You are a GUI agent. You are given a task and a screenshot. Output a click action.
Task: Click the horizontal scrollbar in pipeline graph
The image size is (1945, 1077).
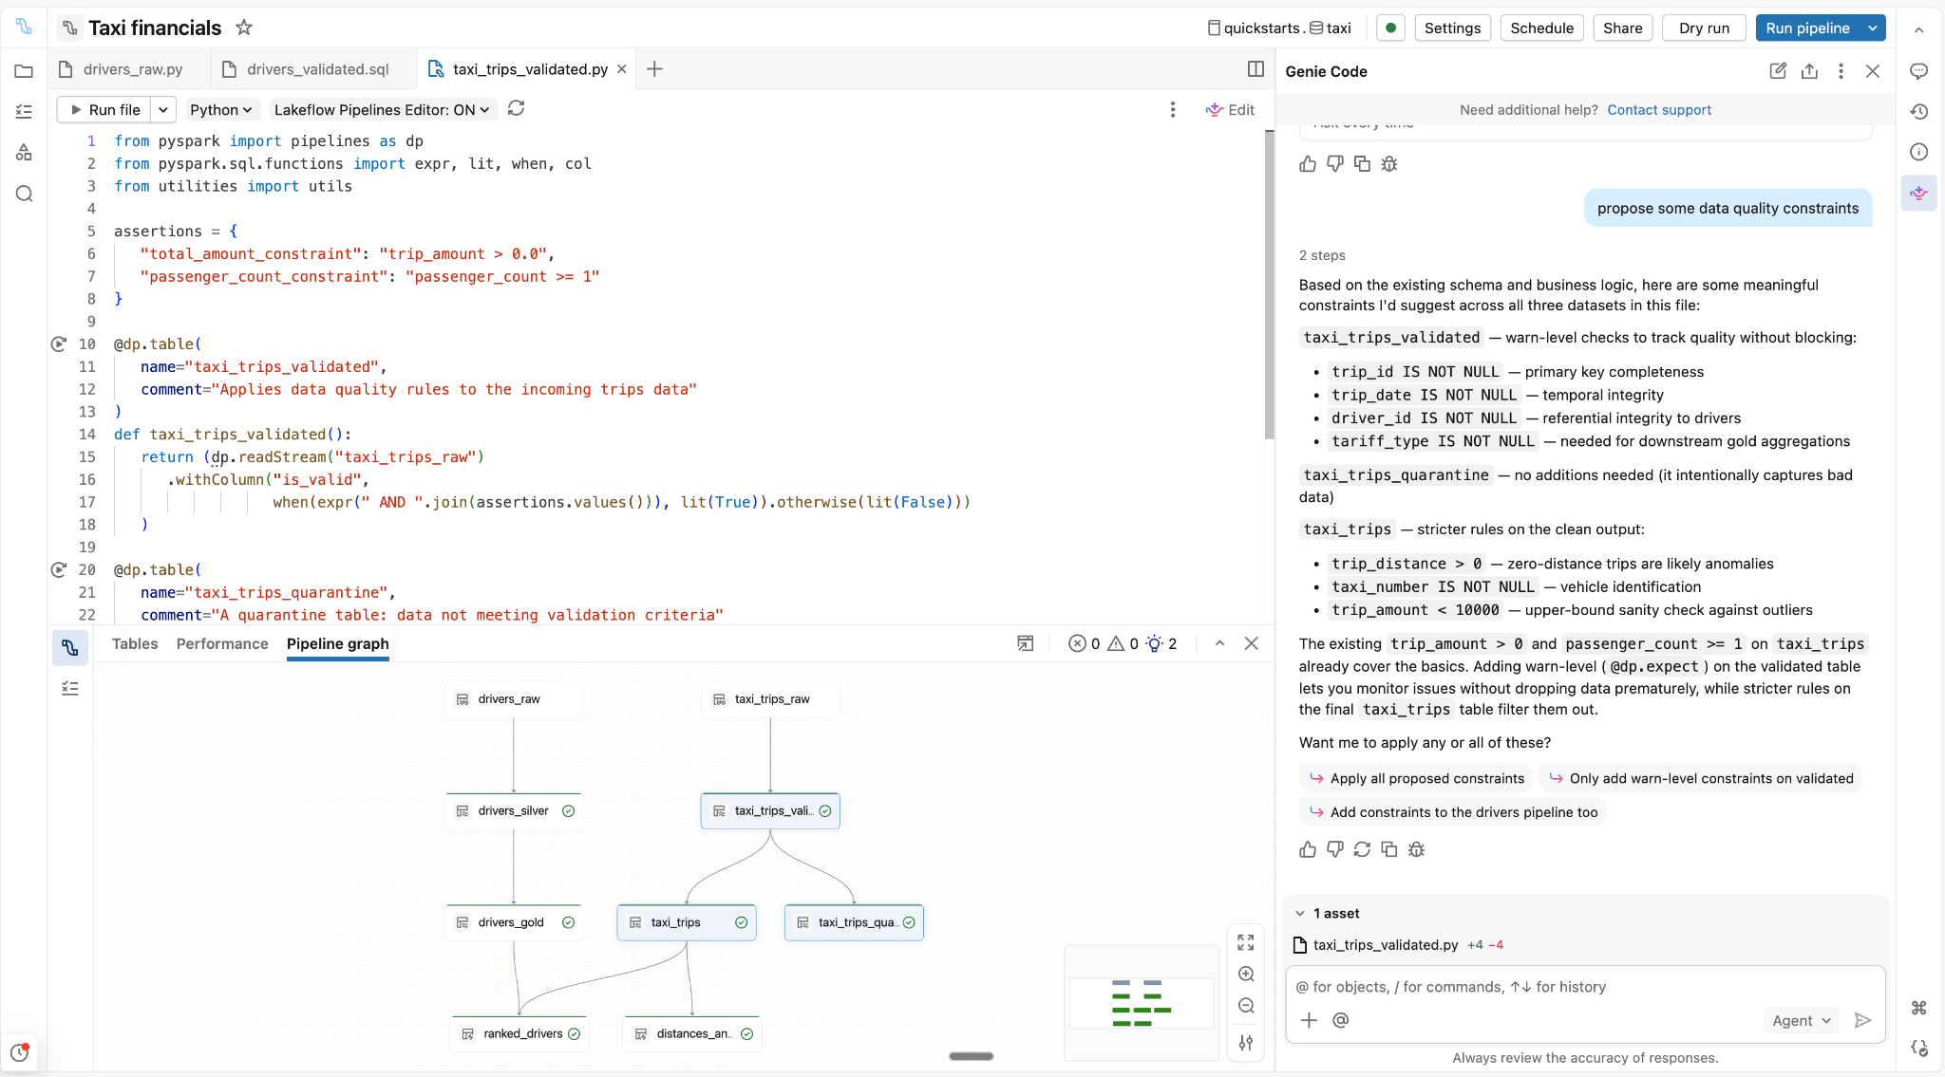tap(971, 1056)
